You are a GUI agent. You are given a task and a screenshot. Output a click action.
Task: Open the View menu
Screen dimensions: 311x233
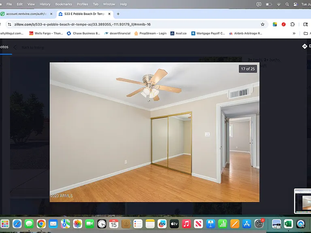(31, 4)
